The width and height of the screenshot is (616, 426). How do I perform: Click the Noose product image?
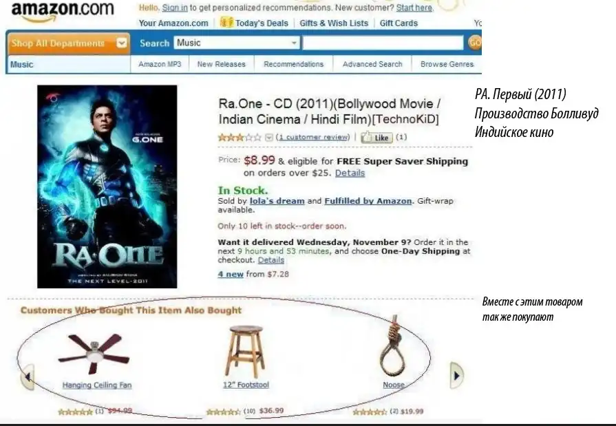tap(393, 346)
